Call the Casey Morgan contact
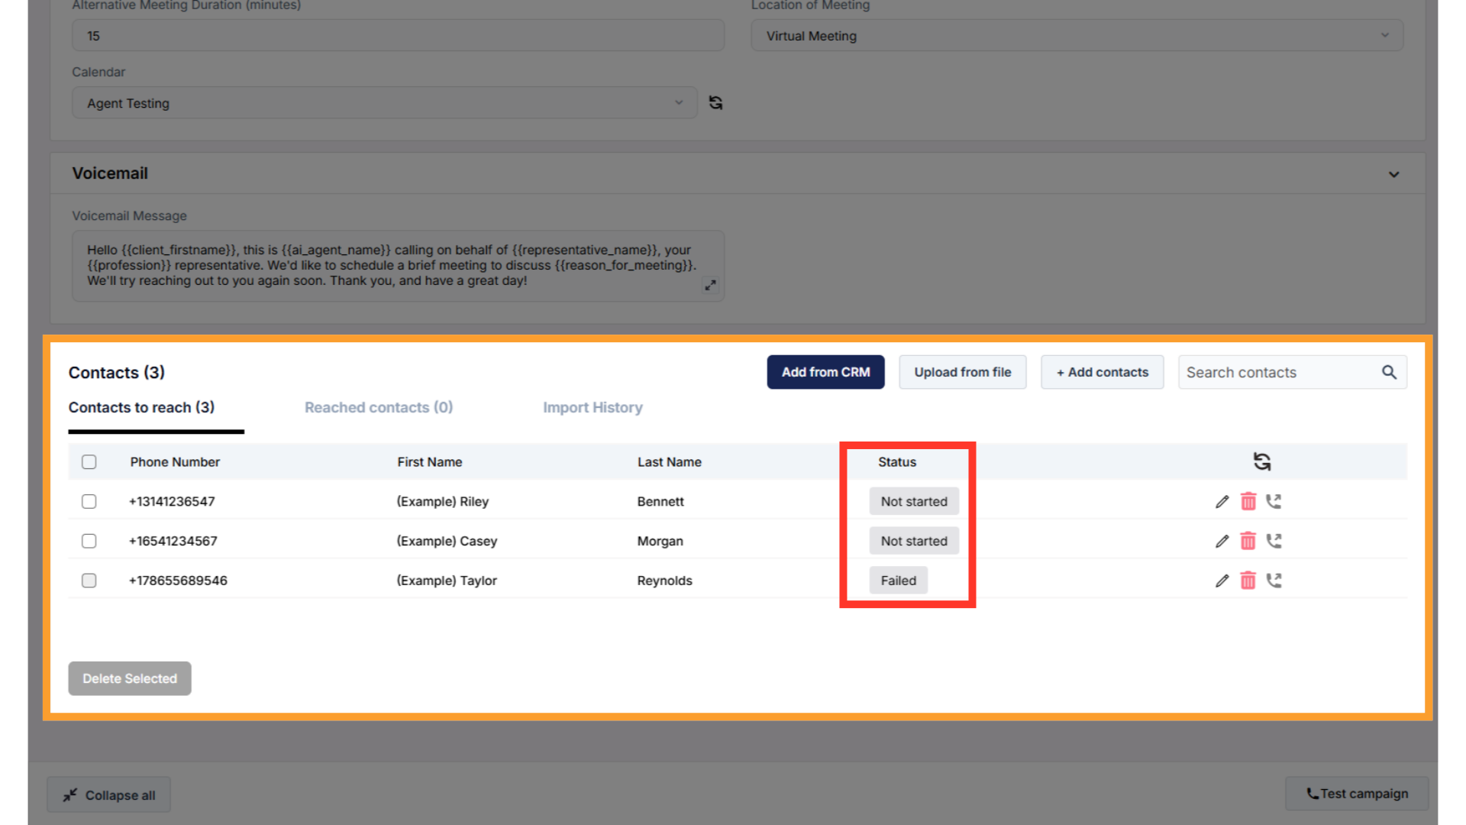Image resolution: width=1466 pixels, height=825 pixels. tap(1274, 542)
